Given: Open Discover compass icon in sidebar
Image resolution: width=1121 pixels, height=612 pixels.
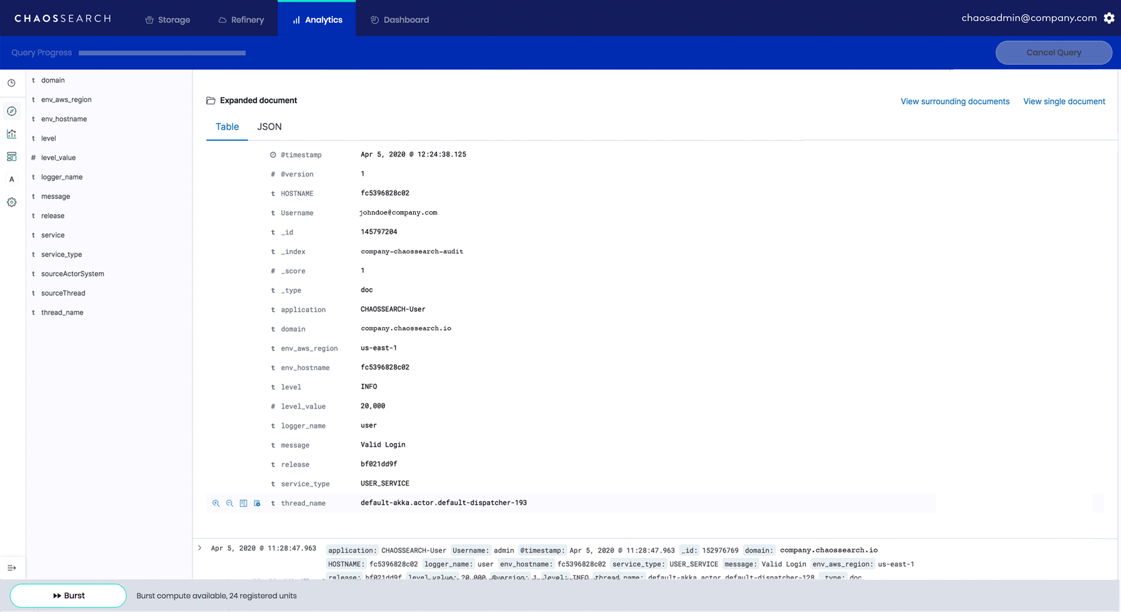Looking at the screenshot, I should coord(11,111).
